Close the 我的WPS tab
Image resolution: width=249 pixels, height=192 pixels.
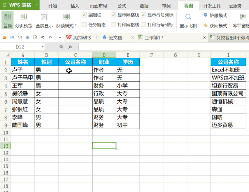[x=97, y=38]
